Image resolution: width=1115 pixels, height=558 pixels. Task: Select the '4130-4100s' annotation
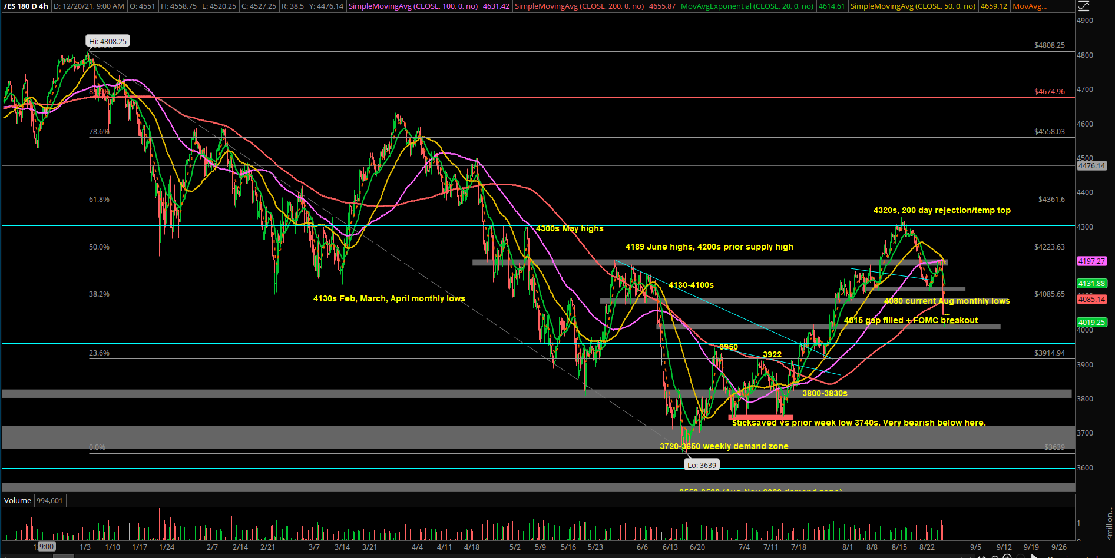[x=691, y=285]
